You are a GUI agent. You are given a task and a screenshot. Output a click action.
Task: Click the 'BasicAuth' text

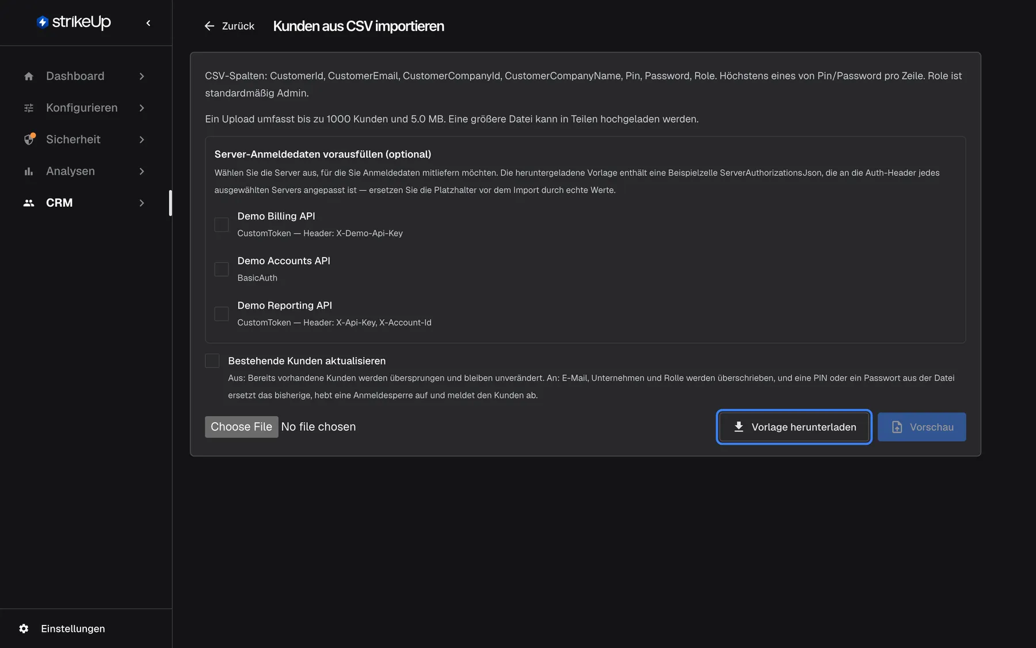click(257, 278)
